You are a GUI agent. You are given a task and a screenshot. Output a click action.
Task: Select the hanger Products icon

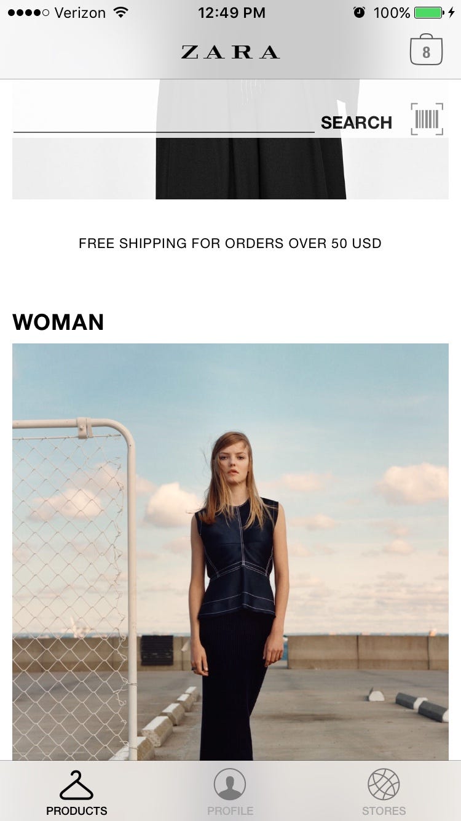tap(76, 785)
